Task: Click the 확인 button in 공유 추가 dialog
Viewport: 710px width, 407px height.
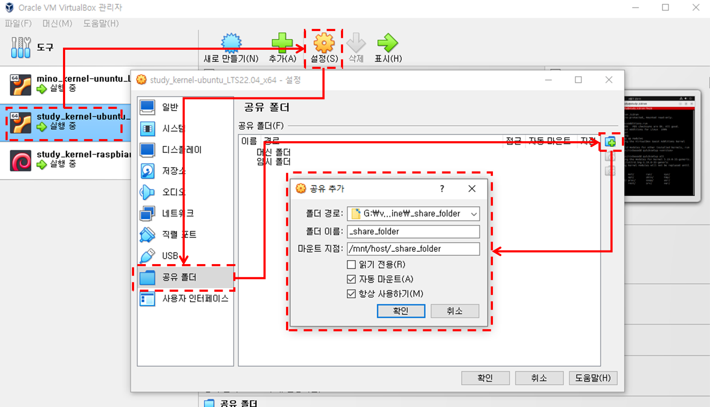Action: [401, 311]
